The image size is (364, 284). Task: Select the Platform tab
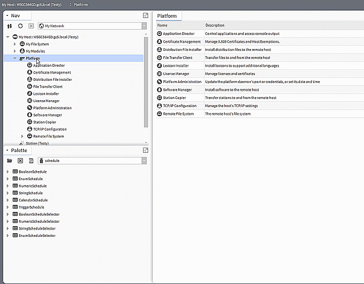(167, 16)
